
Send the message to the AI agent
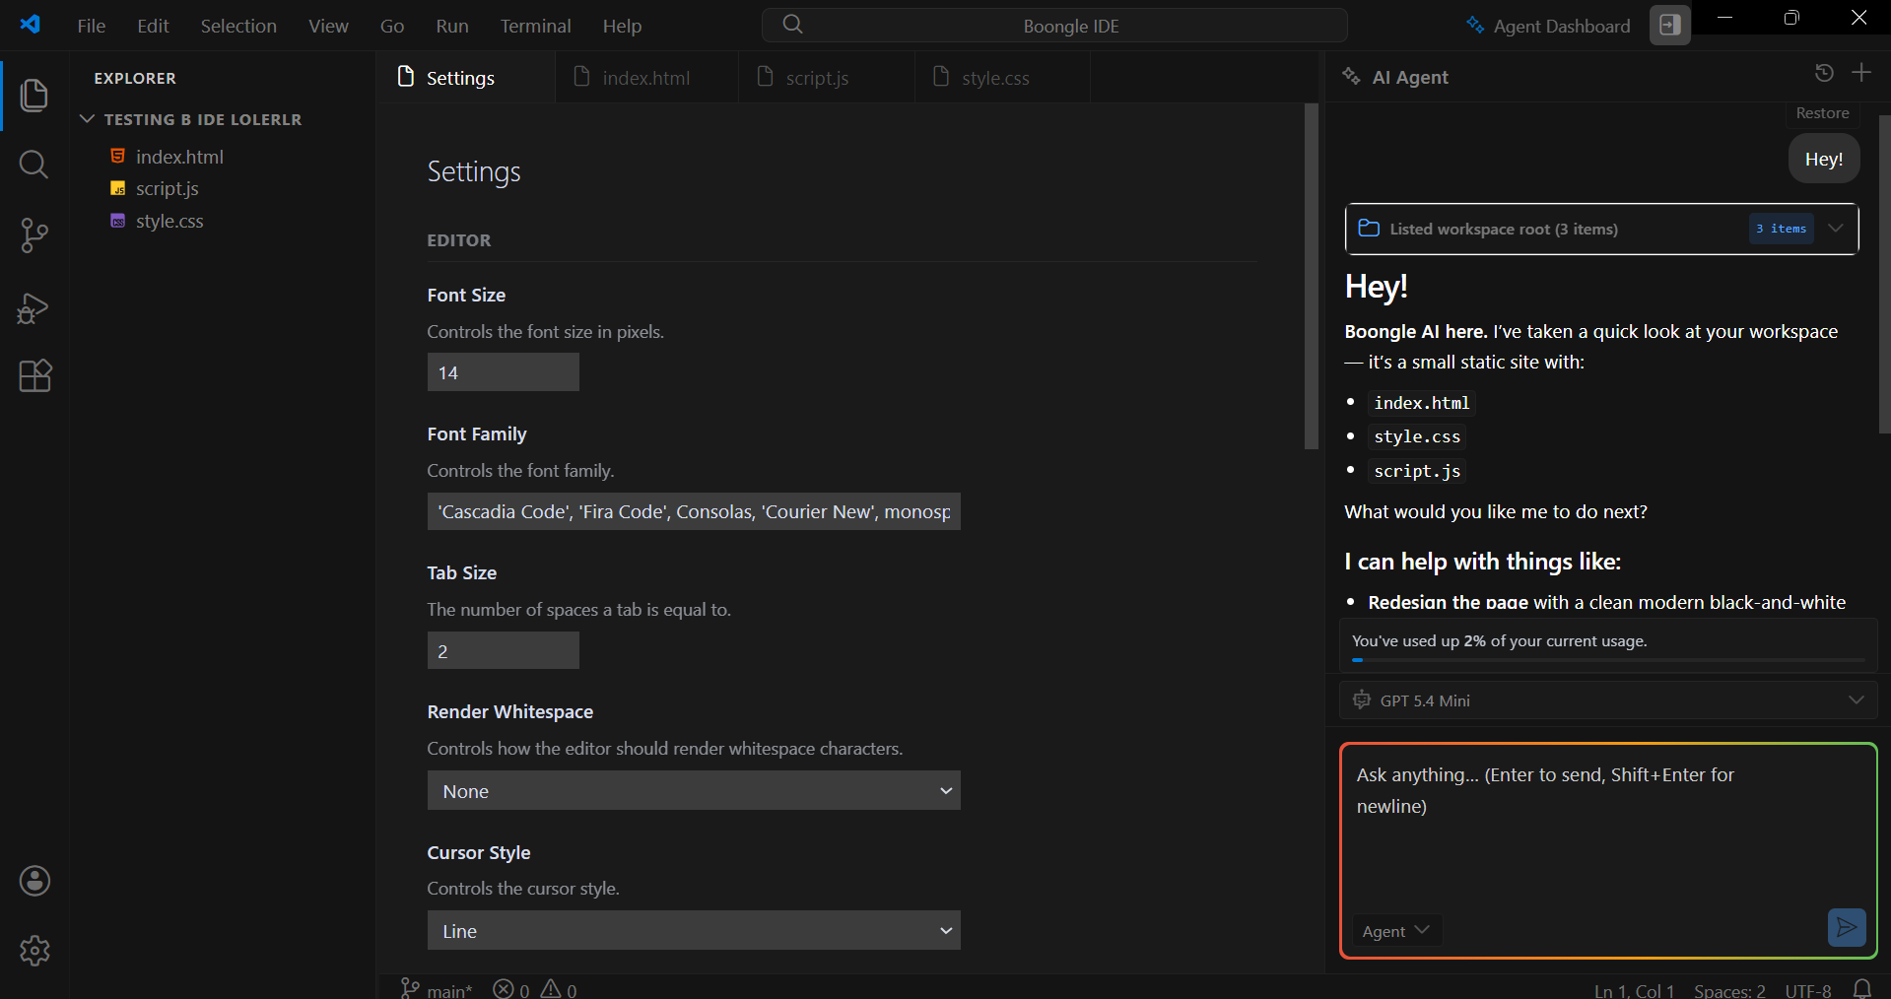click(1847, 927)
